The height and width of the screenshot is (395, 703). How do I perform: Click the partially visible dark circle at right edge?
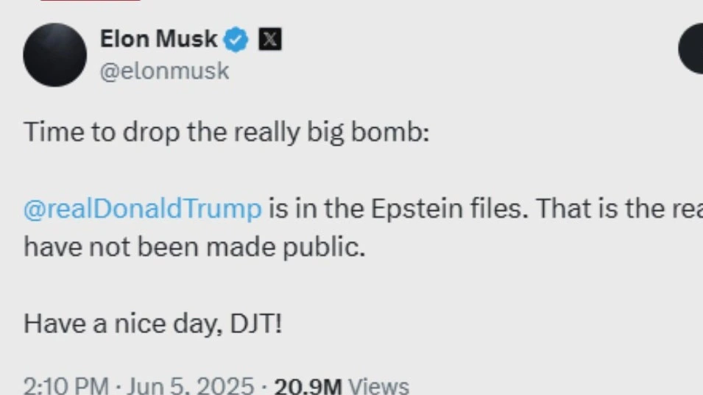point(692,49)
